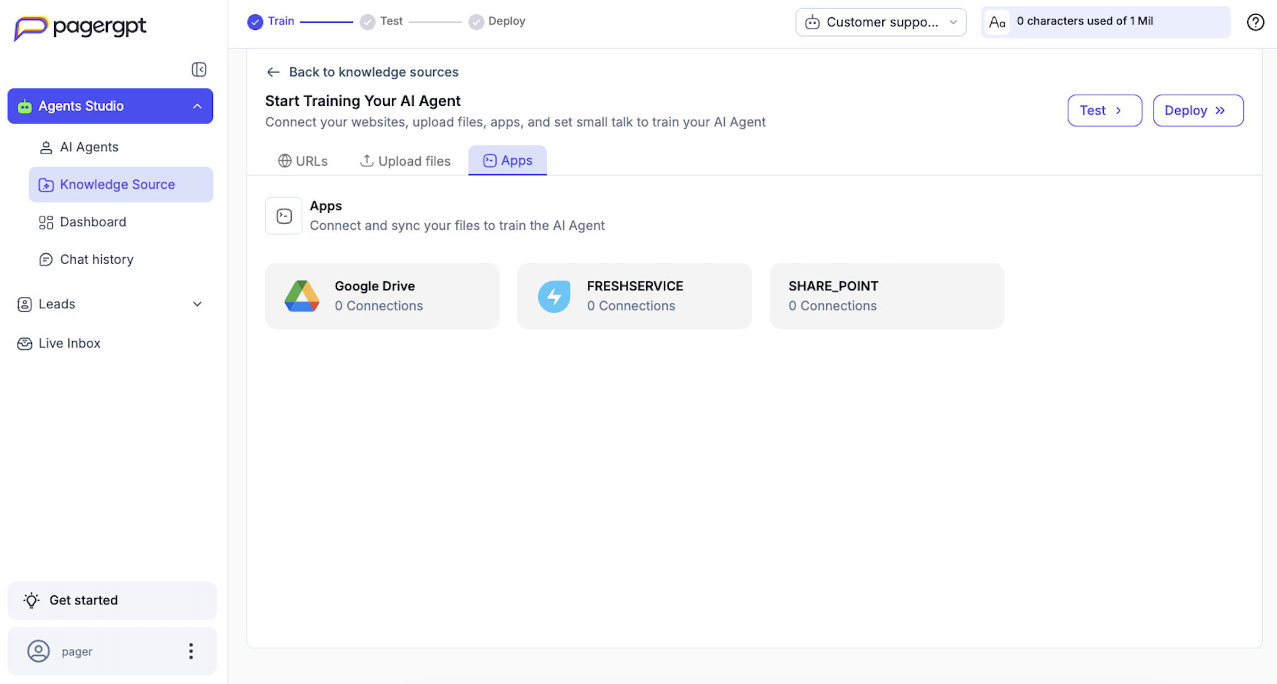Open the pager user avatar icon
Screen dimensions: 1277x684
[39, 651]
